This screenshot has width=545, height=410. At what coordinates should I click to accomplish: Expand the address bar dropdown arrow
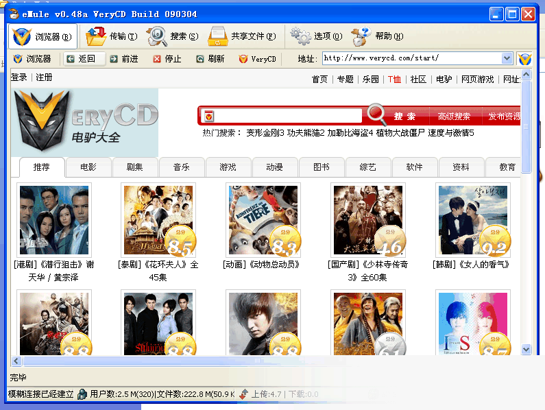pos(507,58)
